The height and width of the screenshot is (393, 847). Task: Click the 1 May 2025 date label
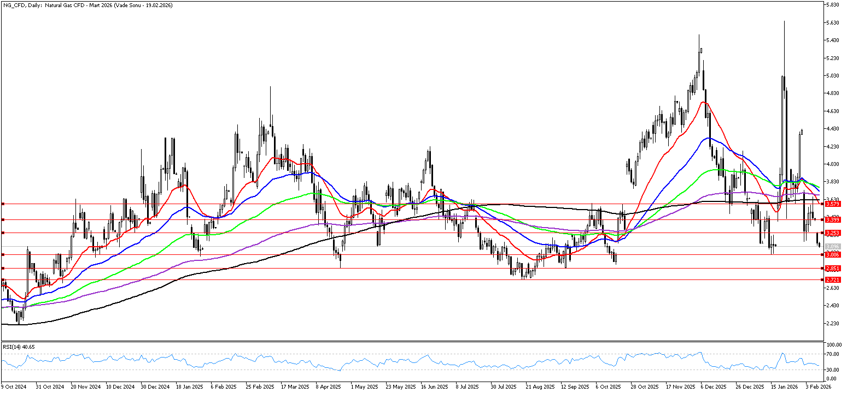[x=364, y=387]
